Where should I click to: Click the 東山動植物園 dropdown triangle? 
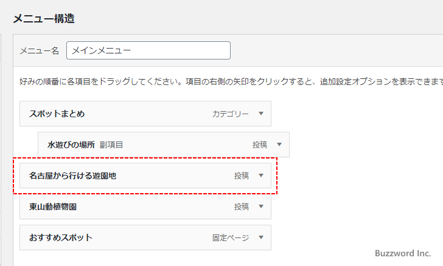[x=260, y=206]
